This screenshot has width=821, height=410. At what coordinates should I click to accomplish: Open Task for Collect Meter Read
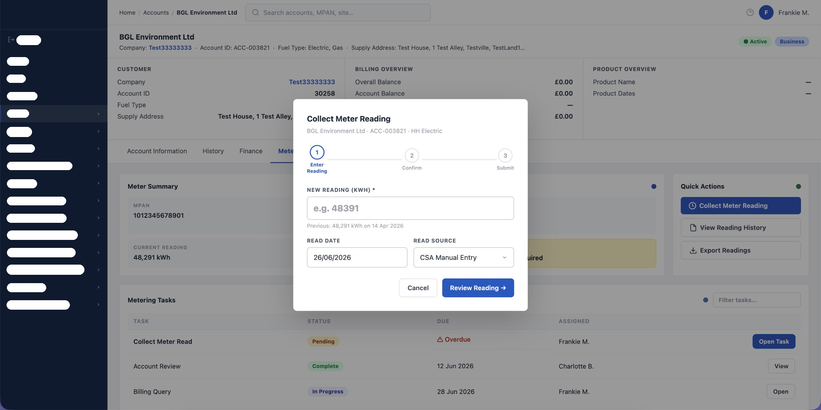tap(774, 342)
